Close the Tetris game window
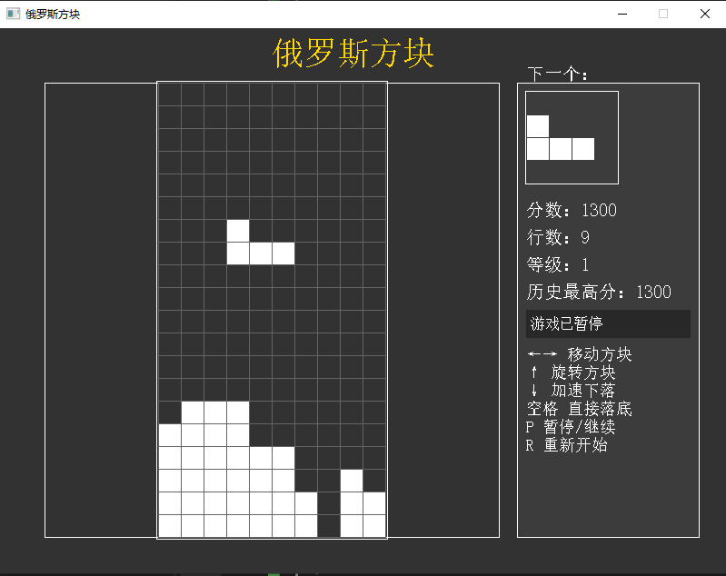726x576 pixels. click(x=705, y=14)
